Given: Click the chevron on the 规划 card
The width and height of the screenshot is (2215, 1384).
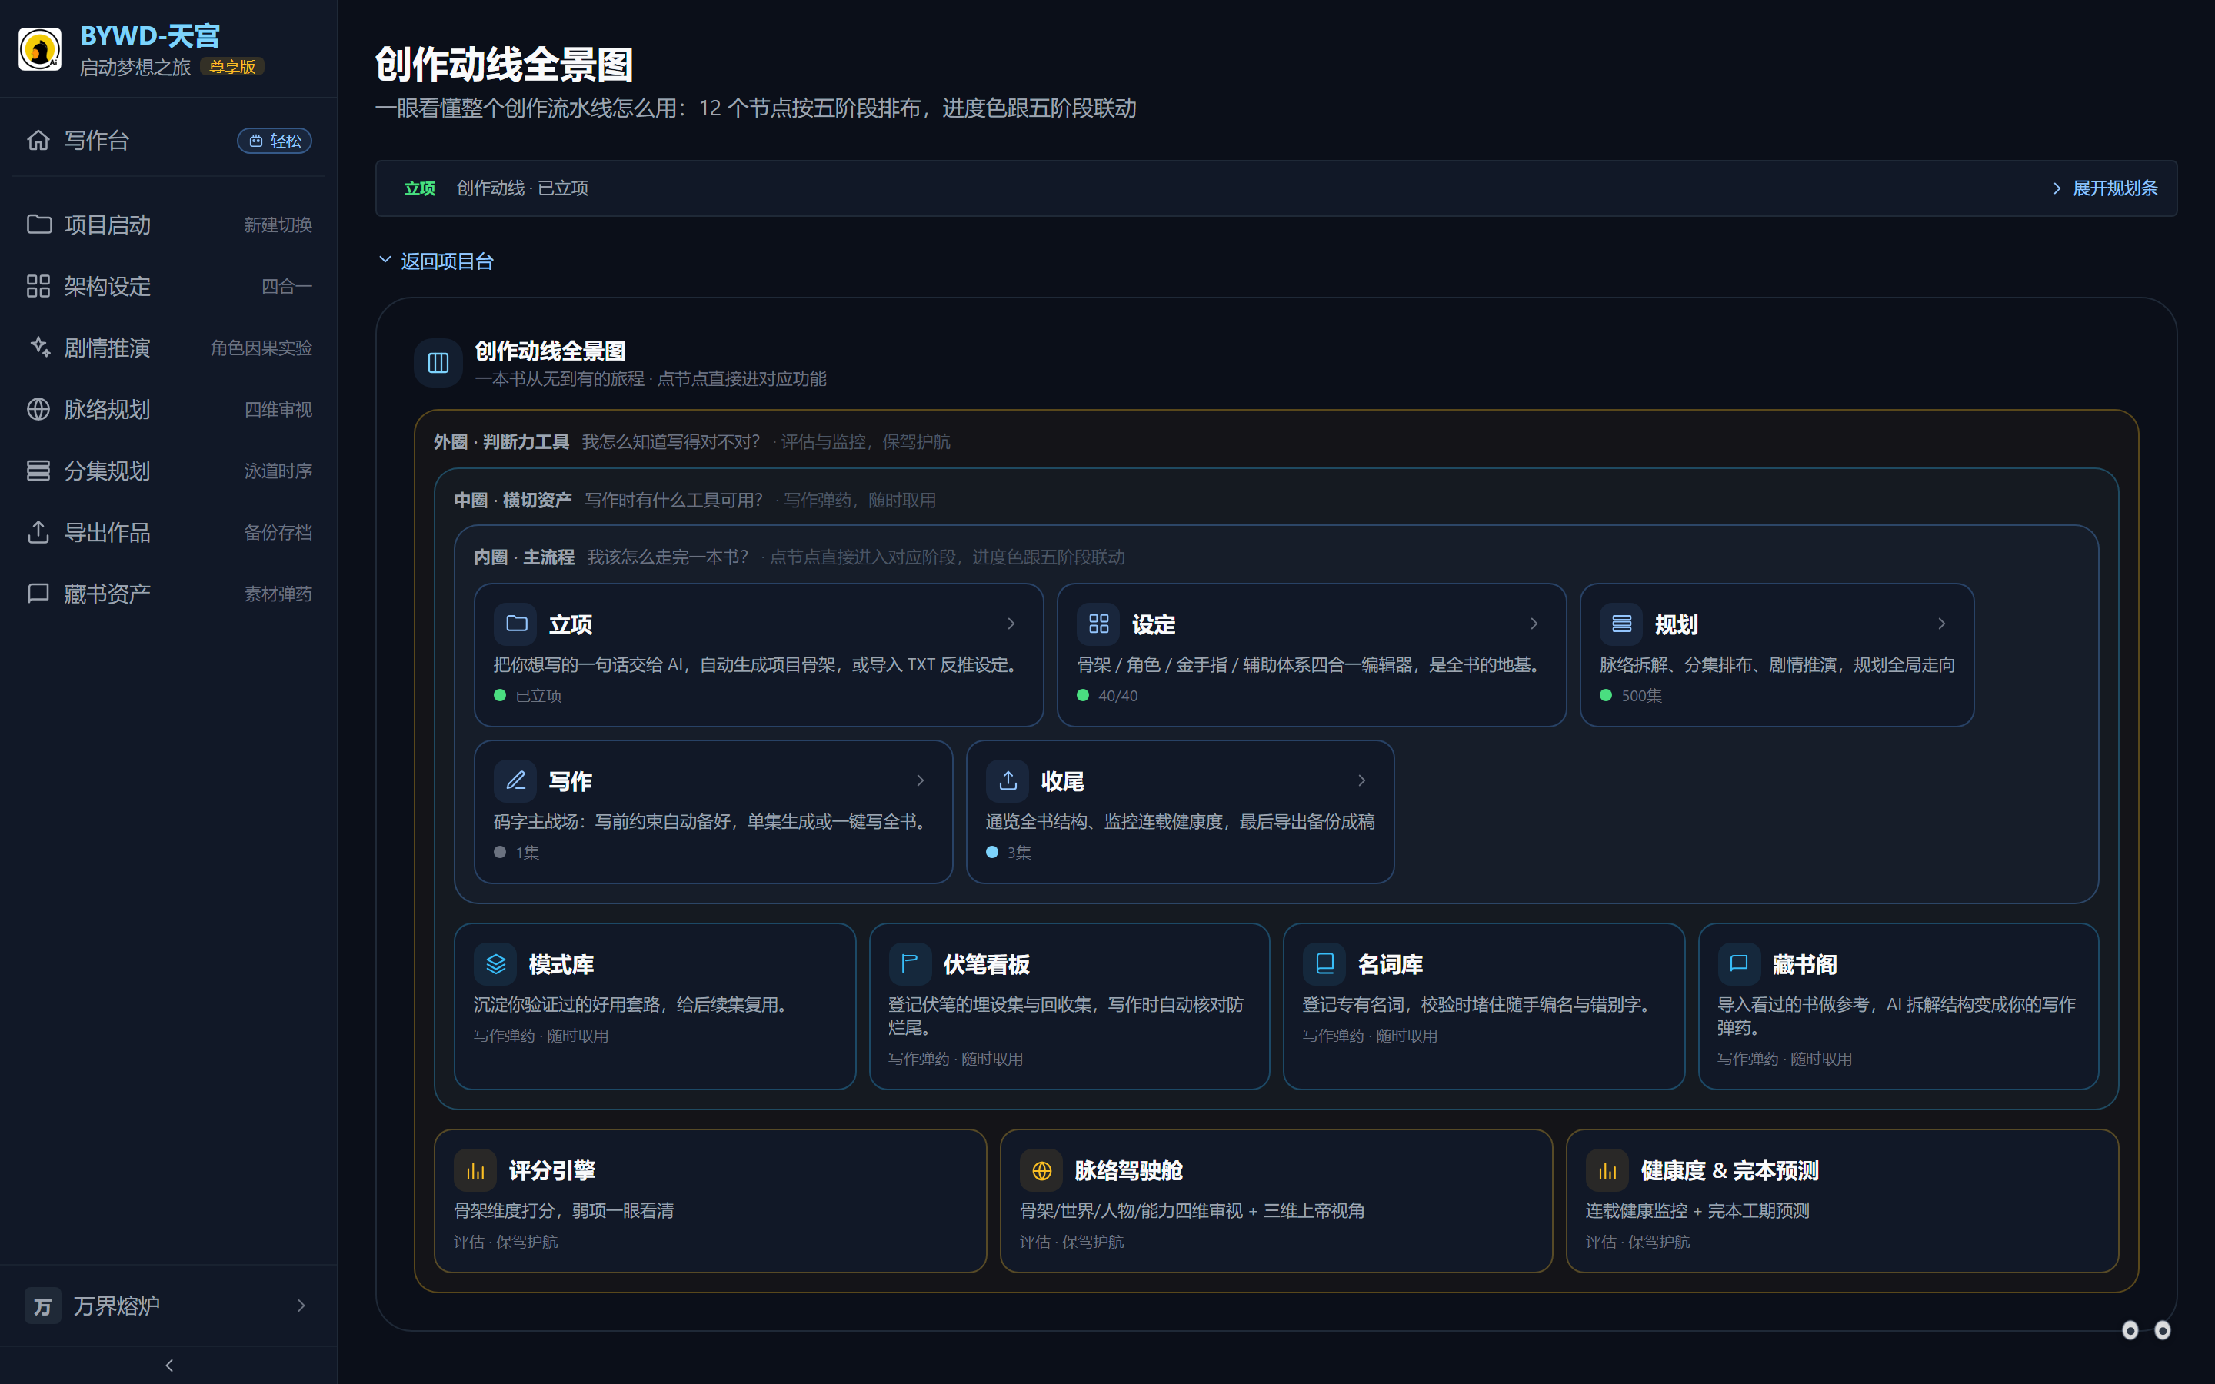Looking at the screenshot, I should 1942,624.
